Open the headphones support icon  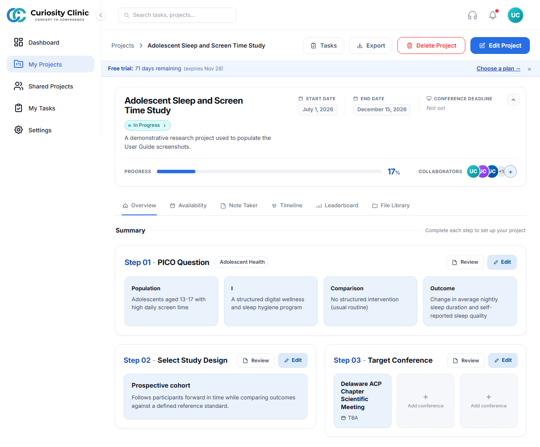coord(472,15)
